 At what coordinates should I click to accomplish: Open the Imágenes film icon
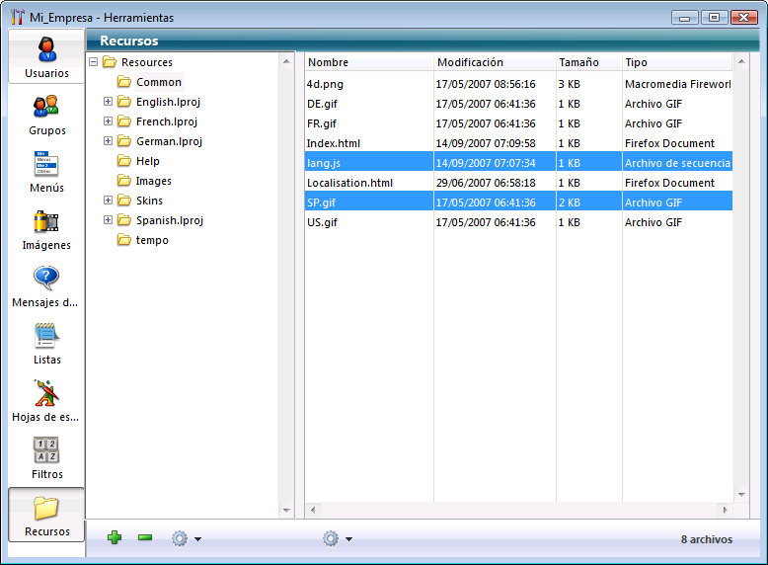(x=46, y=221)
